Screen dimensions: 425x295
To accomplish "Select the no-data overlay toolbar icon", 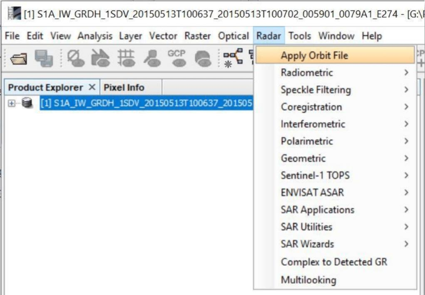I will tap(76, 58).
